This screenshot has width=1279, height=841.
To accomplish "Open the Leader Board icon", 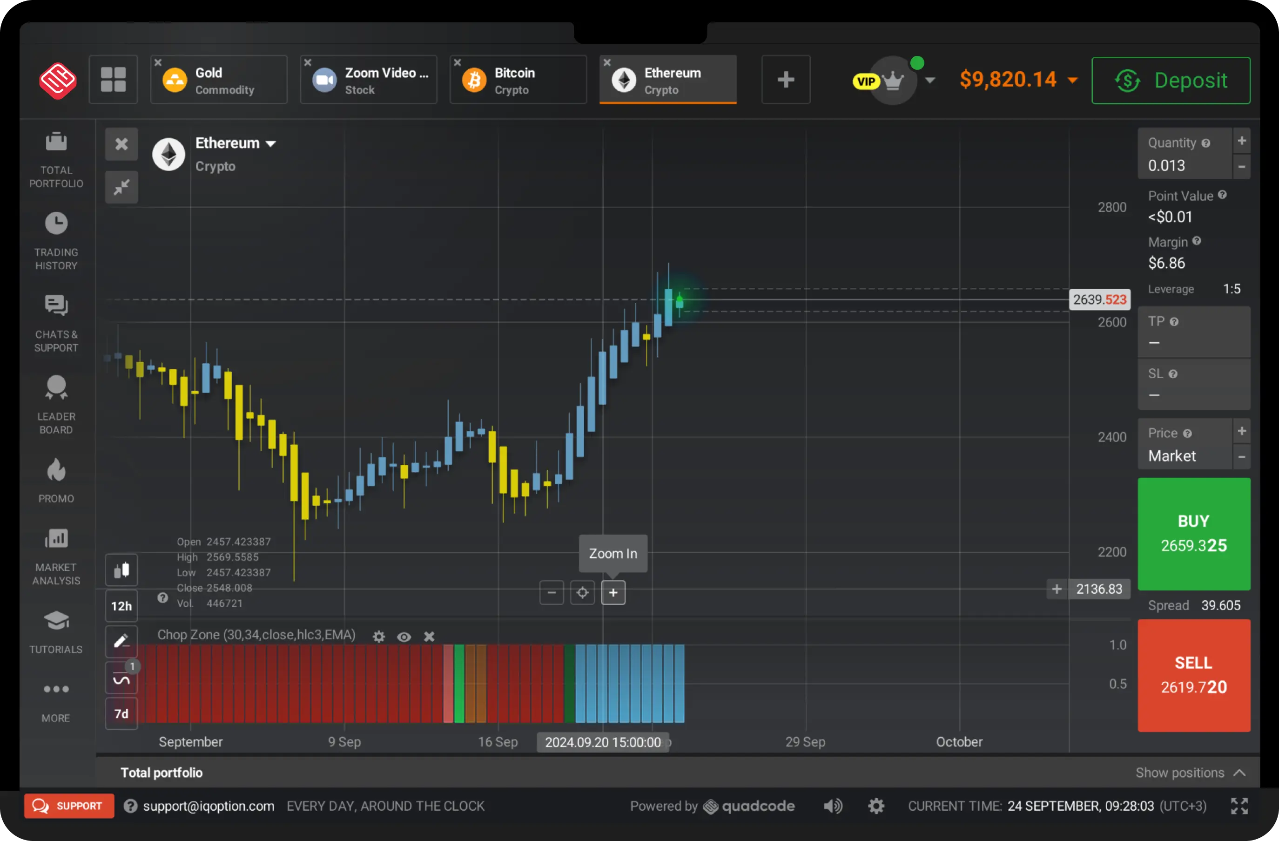I will click(56, 387).
